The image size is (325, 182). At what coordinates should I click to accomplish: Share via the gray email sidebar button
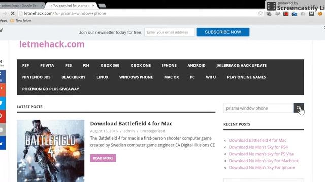3,129
